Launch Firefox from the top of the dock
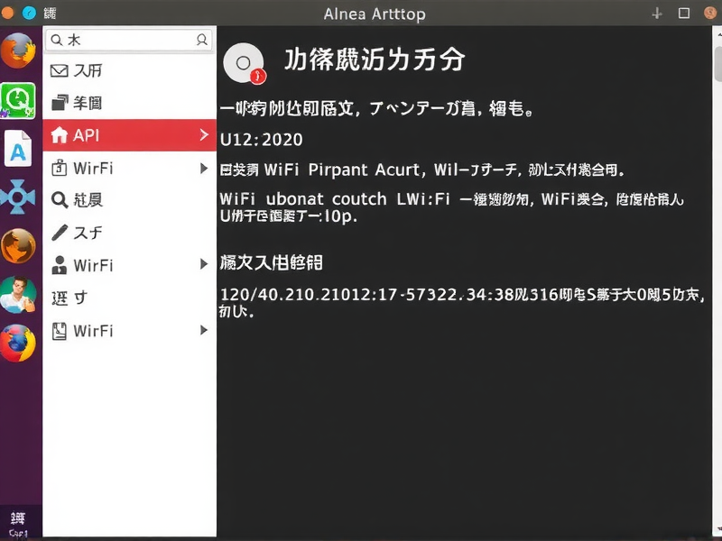Image resolution: width=722 pixels, height=541 pixels. click(x=18, y=53)
